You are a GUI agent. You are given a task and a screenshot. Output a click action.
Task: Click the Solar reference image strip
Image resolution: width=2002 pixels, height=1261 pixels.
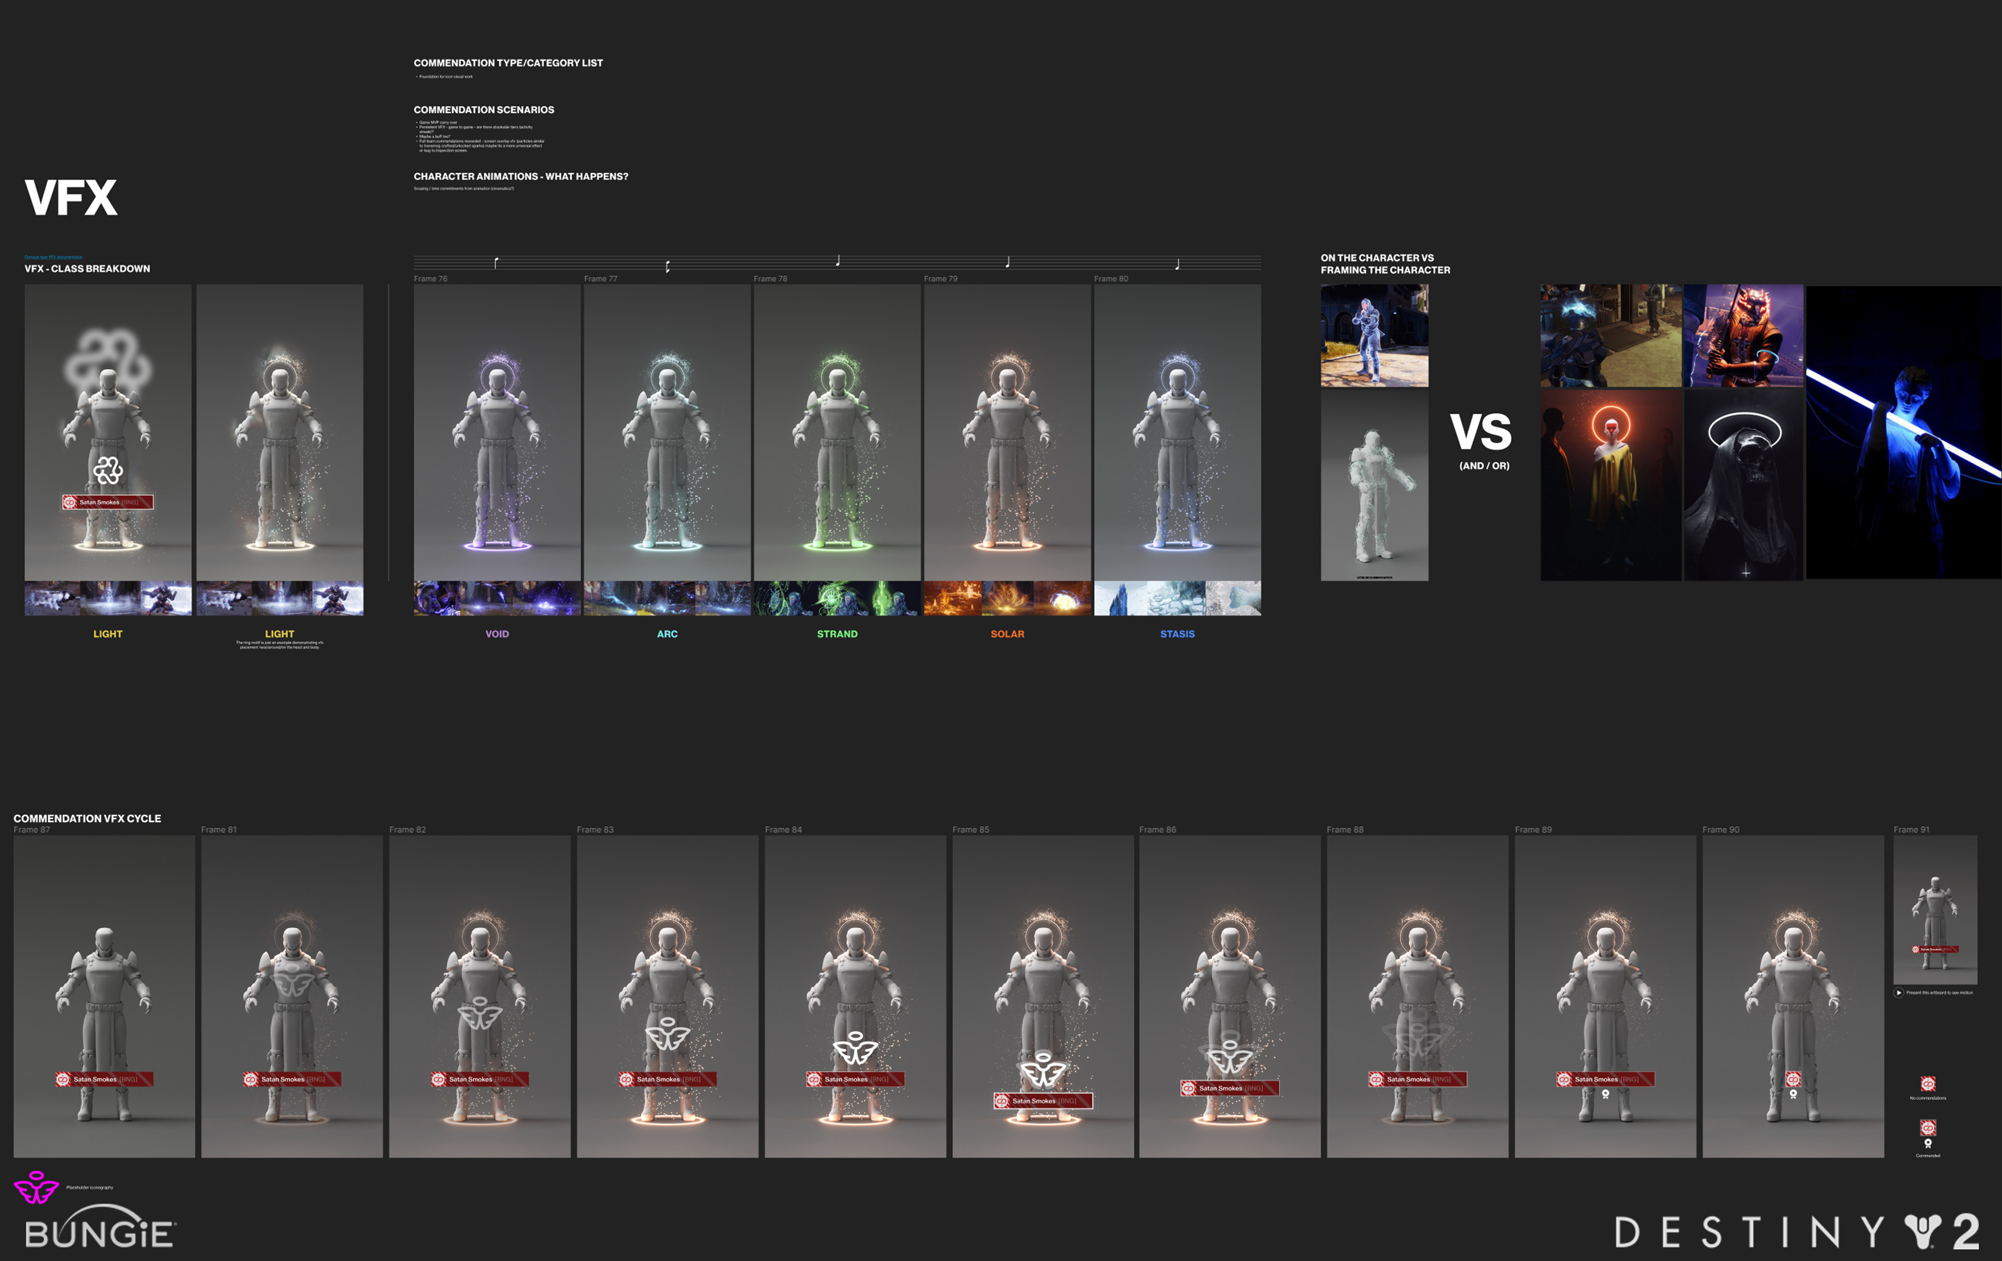(x=1007, y=599)
